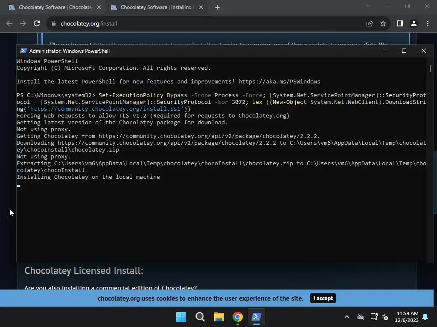Reload the chocolatey.org page

click(37, 24)
